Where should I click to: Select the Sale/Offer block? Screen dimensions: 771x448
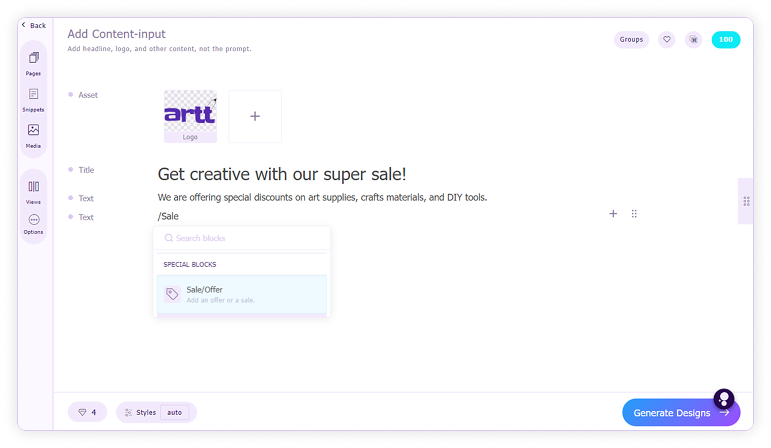(242, 294)
